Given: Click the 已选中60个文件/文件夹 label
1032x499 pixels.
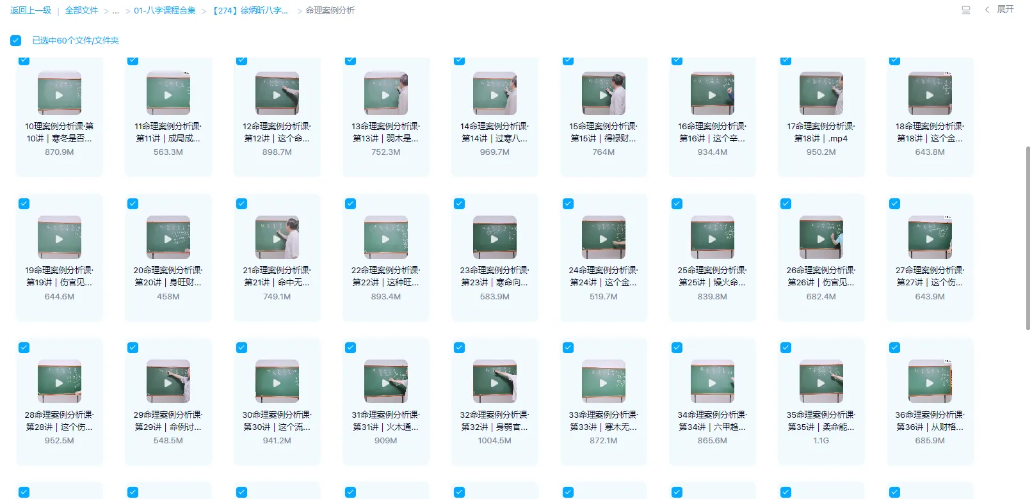Looking at the screenshot, I should [x=76, y=40].
